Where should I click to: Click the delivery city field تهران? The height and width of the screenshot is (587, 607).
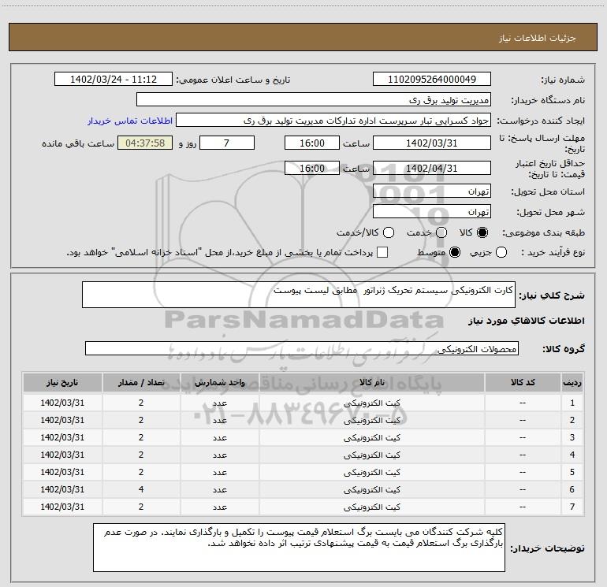tap(432, 211)
